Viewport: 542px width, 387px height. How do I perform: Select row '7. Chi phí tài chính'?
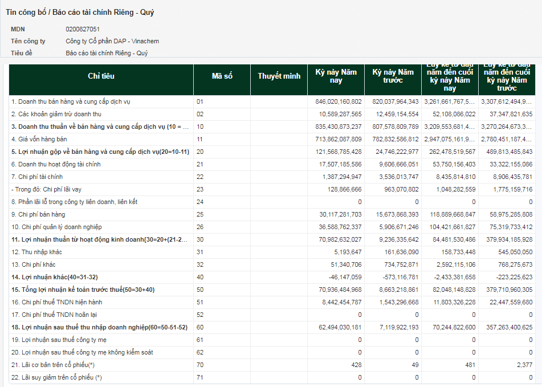point(272,177)
